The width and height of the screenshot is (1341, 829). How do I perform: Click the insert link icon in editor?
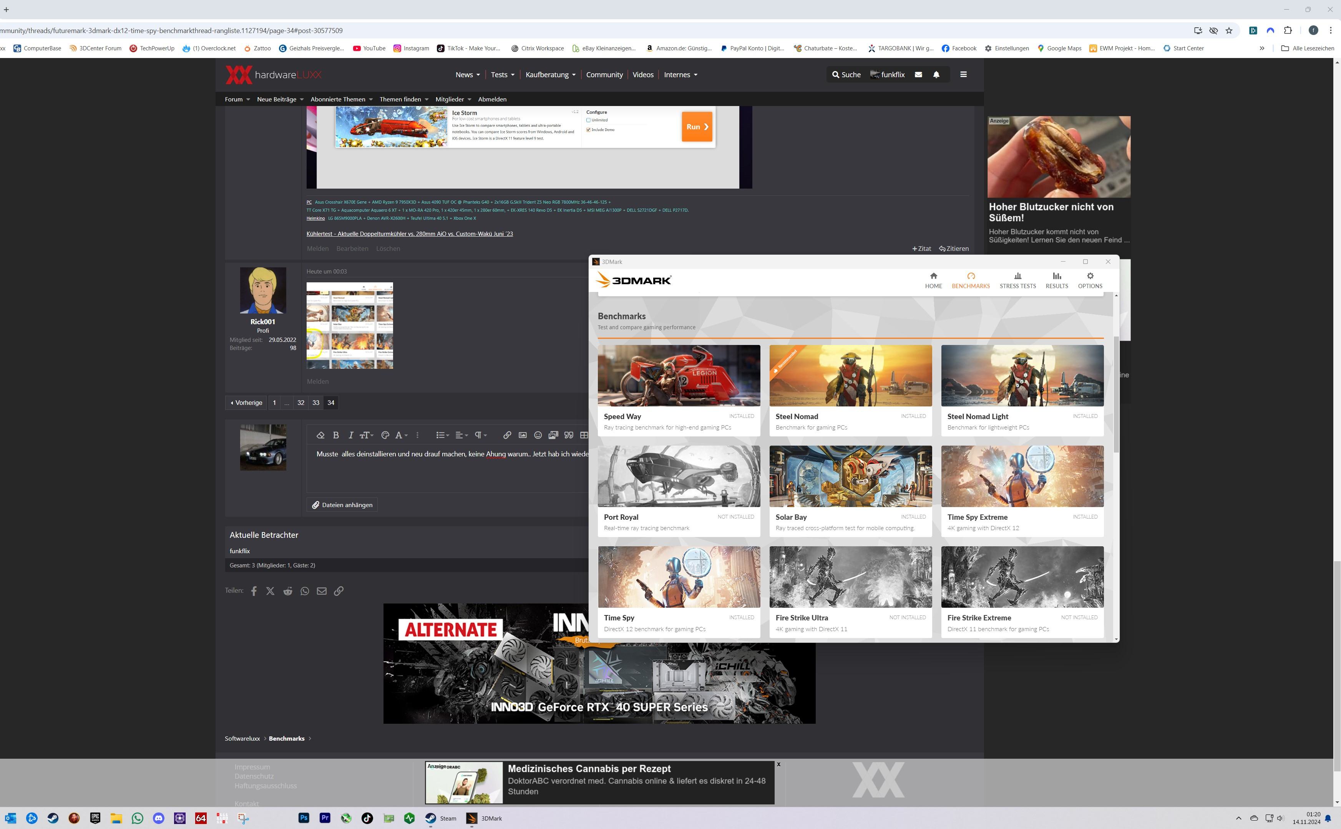click(x=507, y=435)
